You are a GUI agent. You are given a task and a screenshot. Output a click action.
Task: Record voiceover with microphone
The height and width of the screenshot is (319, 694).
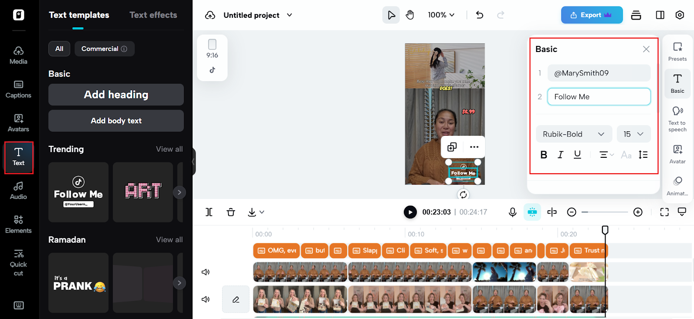[513, 212]
